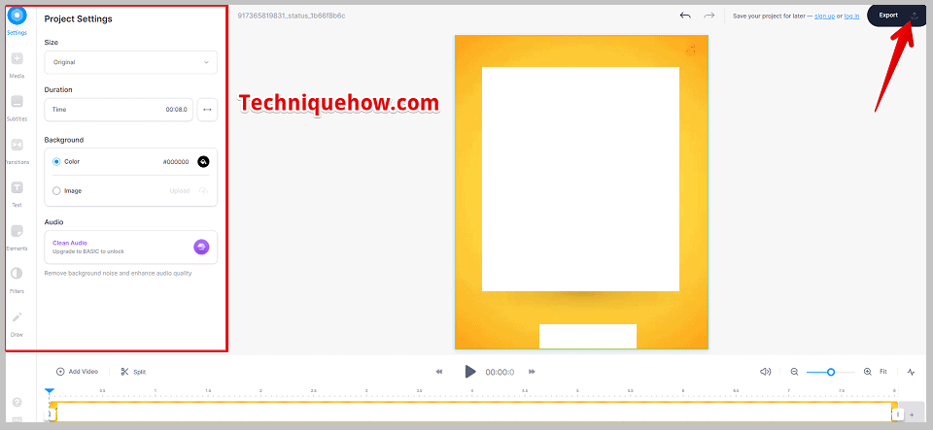Click the Fit timeline button
Viewport: 933px width, 430px height.
point(883,372)
